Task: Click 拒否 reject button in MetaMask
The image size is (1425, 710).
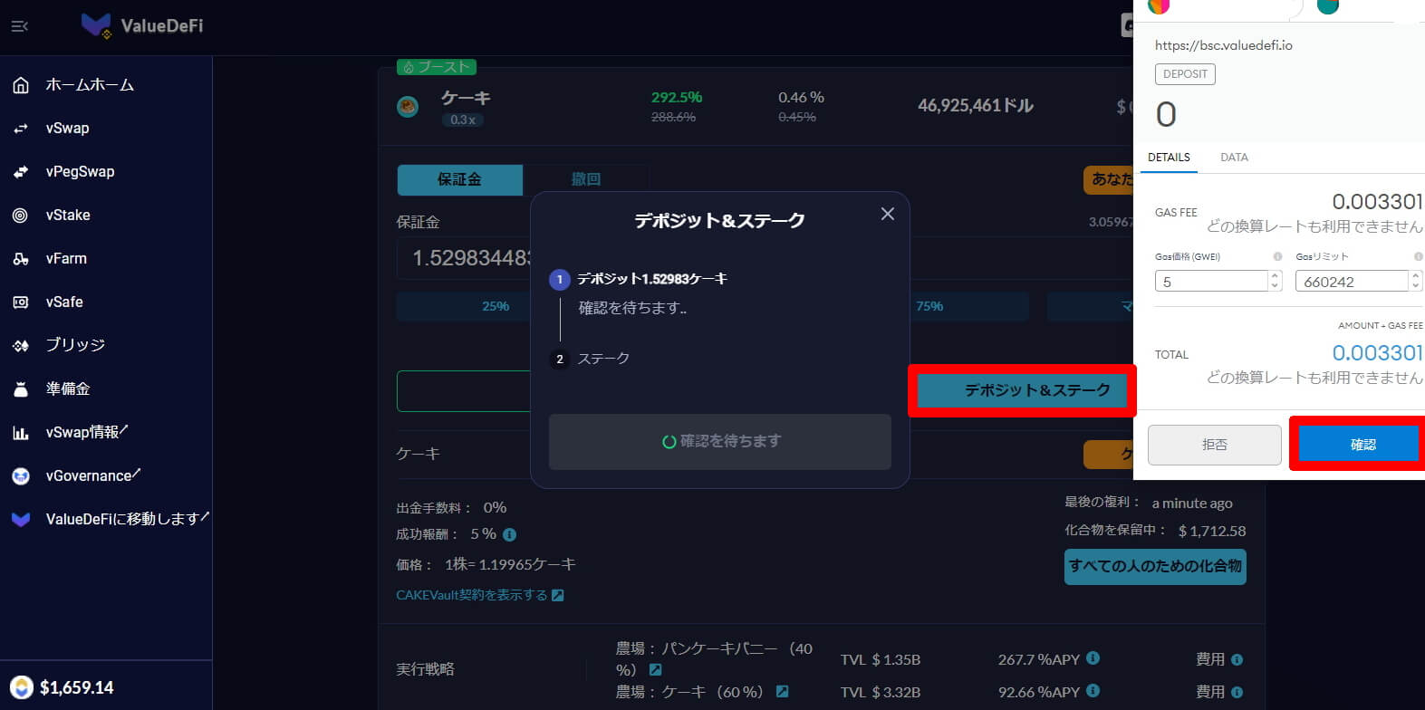Action: point(1215,445)
